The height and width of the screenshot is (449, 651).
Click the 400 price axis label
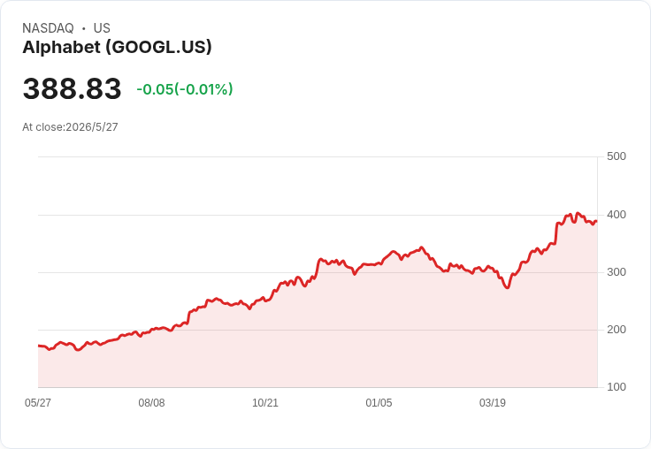(x=617, y=215)
